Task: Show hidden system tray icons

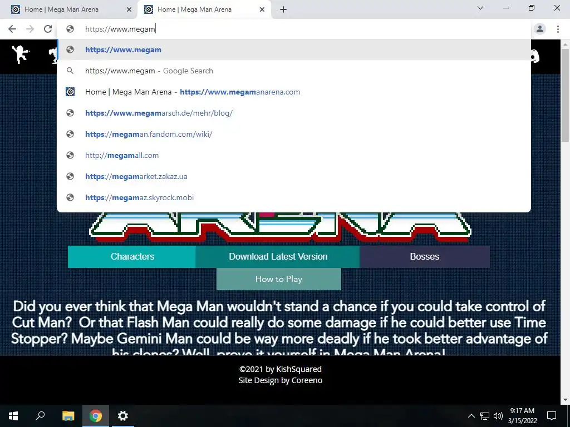Action: point(471,416)
